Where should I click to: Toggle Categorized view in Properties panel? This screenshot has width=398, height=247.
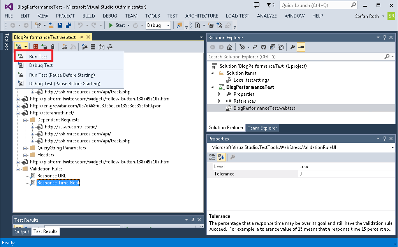point(212,157)
